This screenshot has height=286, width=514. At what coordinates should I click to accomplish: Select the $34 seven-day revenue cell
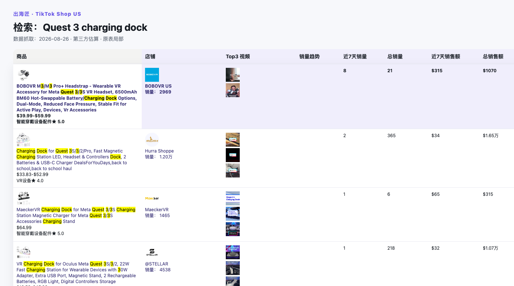click(435, 136)
